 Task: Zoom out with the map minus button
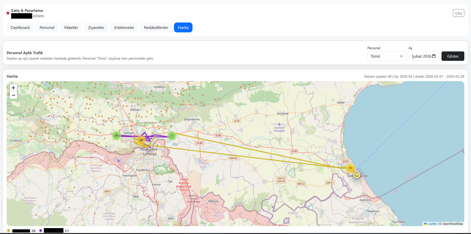13,95
